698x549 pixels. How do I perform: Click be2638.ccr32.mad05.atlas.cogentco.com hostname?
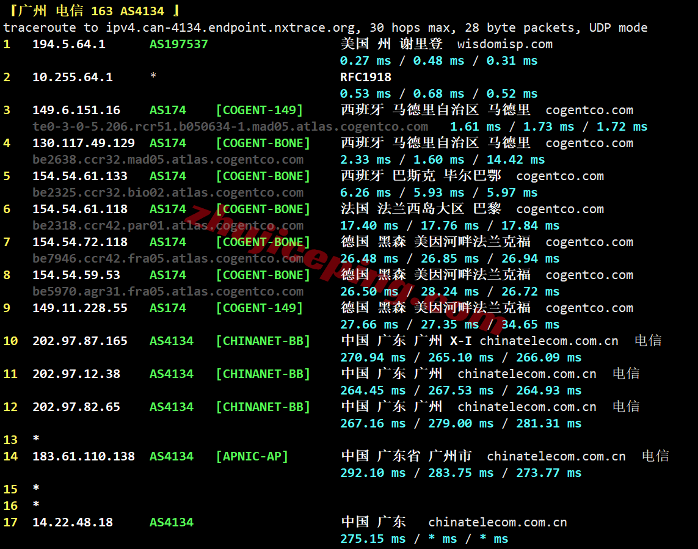click(x=168, y=159)
